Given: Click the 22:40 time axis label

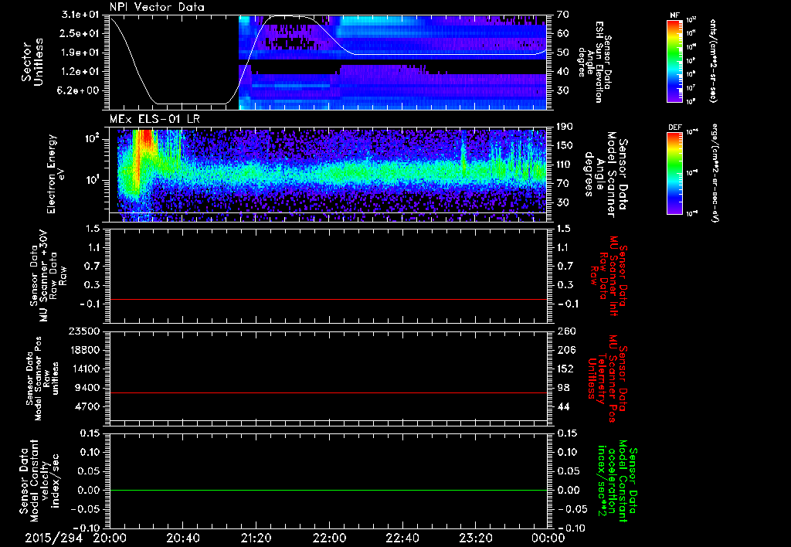Looking at the screenshot, I should 402,539.
